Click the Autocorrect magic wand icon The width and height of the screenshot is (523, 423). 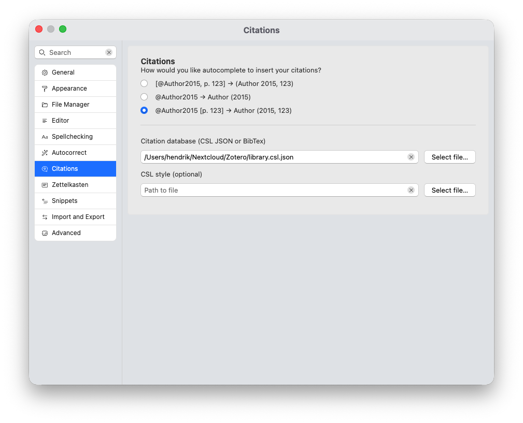click(45, 153)
